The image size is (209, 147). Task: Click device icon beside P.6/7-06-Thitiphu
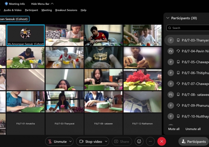tap(178, 73)
